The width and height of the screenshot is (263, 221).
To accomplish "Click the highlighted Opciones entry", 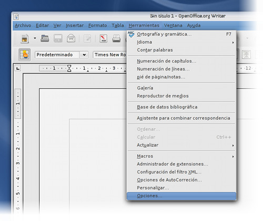I will [x=181, y=196].
